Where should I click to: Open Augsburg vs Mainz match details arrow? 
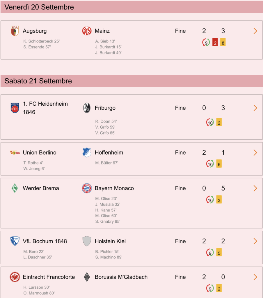[255, 31]
